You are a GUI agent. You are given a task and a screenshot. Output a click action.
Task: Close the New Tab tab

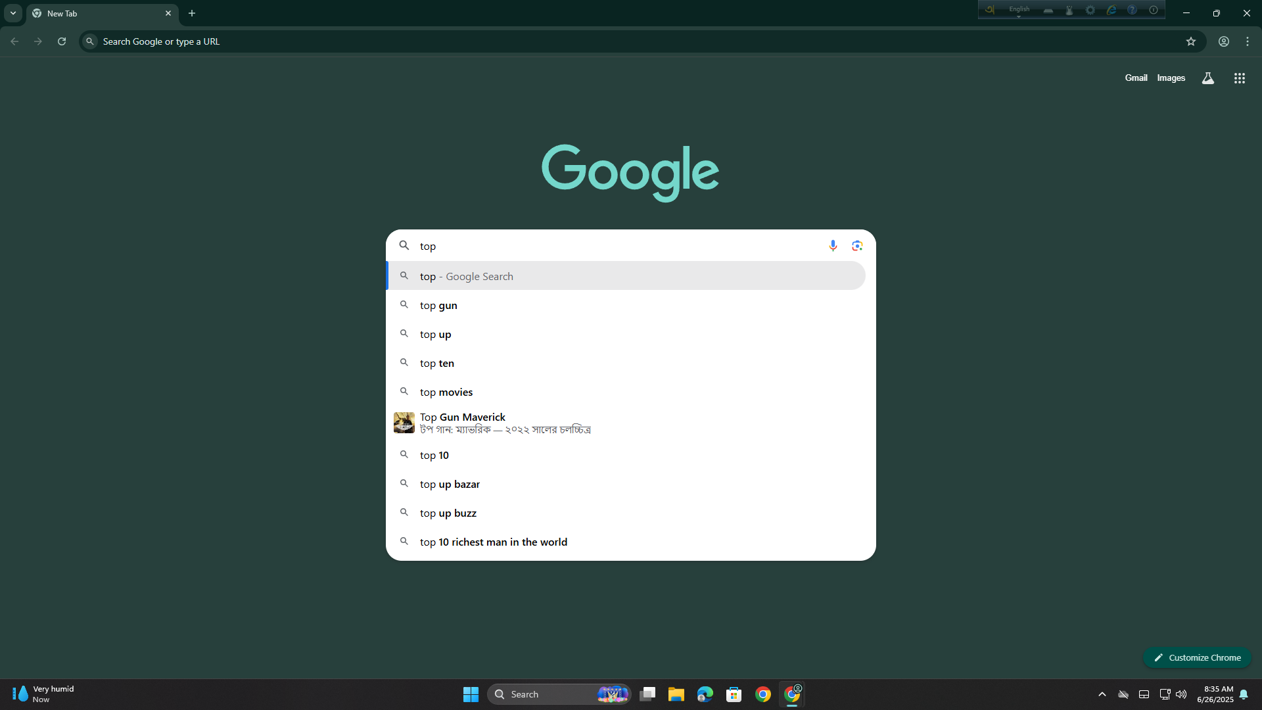[168, 13]
